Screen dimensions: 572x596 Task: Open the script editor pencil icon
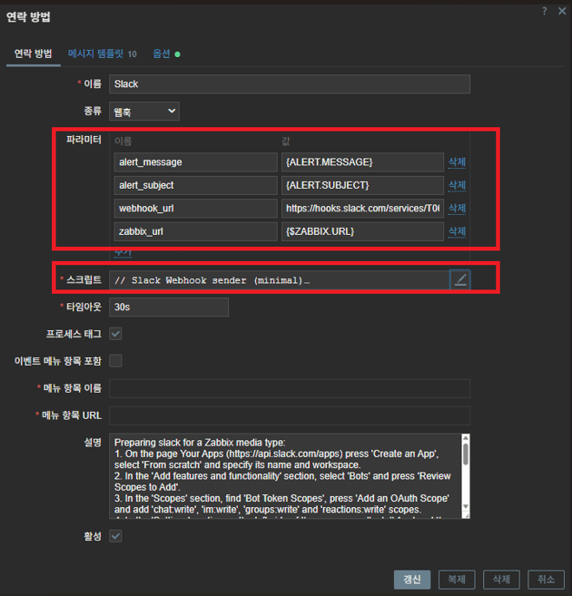460,279
